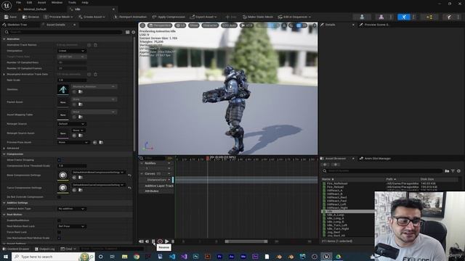Open the Edit menu
The image size is (465, 261).
29,2
